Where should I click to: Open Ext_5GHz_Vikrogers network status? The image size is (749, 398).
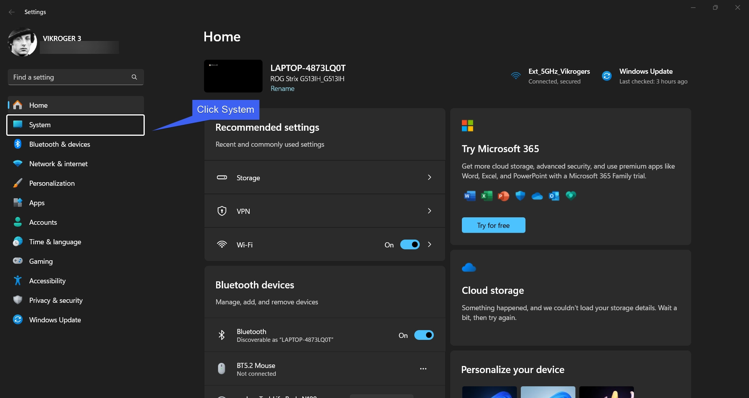tap(550, 76)
